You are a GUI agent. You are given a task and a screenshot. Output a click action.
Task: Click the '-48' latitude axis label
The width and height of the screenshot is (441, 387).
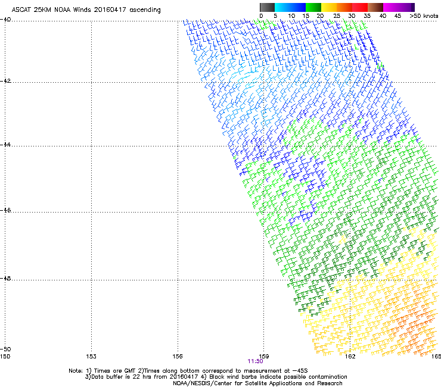click(5, 278)
